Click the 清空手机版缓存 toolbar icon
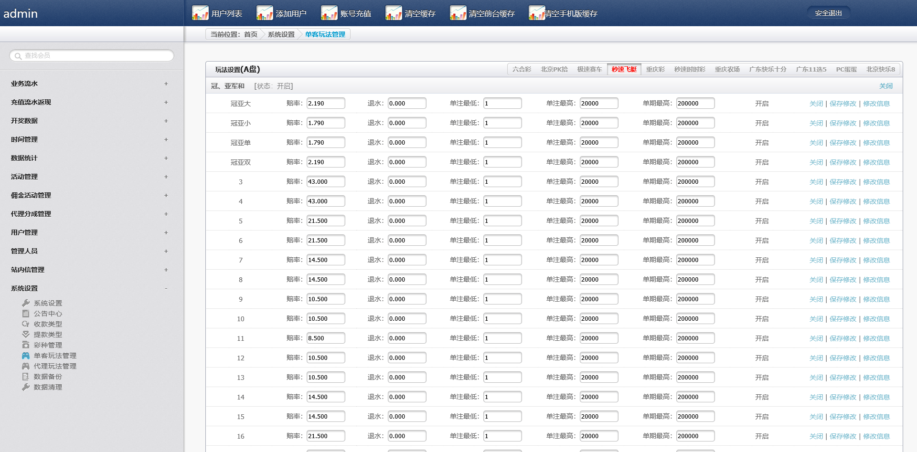The height and width of the screenshot is (452, 917). pos(537,13)
